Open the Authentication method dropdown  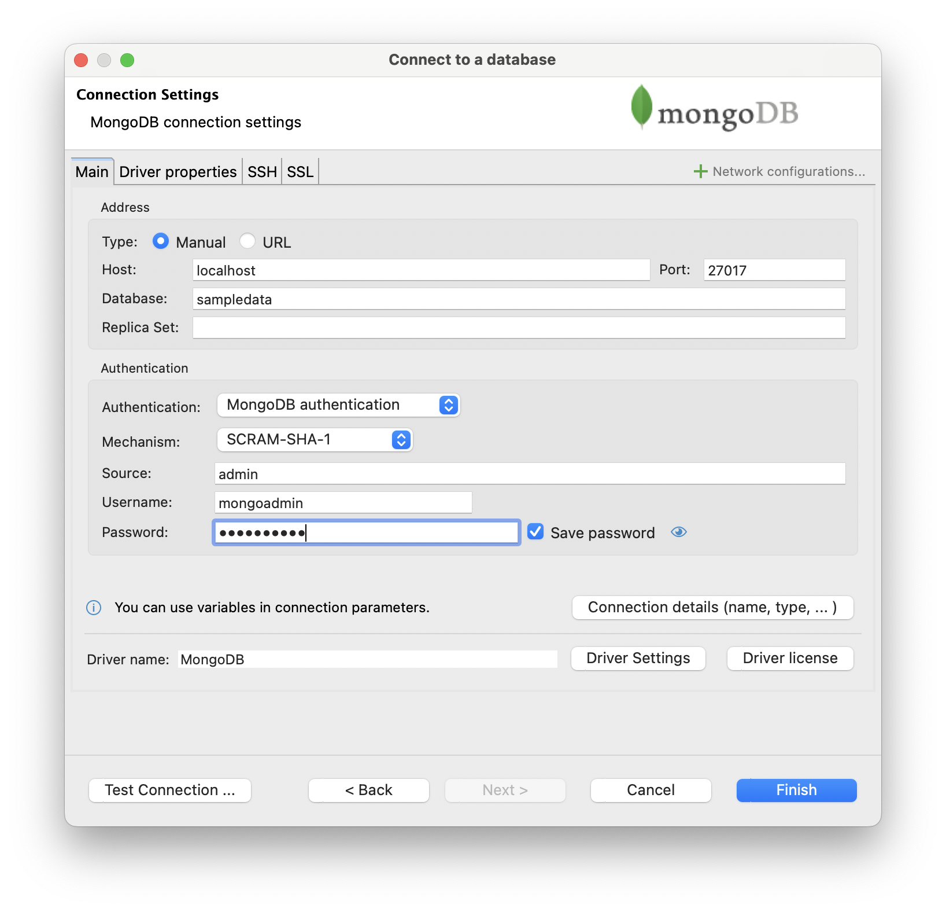point(338,405)
